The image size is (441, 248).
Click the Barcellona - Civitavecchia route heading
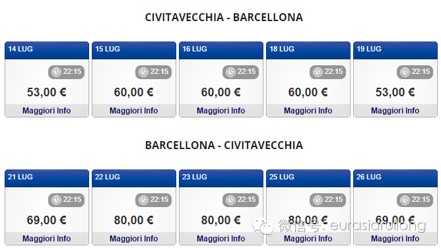[x=224, y=145]
